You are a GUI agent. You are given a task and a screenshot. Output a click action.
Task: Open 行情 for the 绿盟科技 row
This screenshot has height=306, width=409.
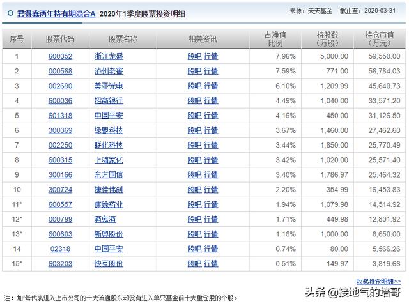(x=211, y=130)
